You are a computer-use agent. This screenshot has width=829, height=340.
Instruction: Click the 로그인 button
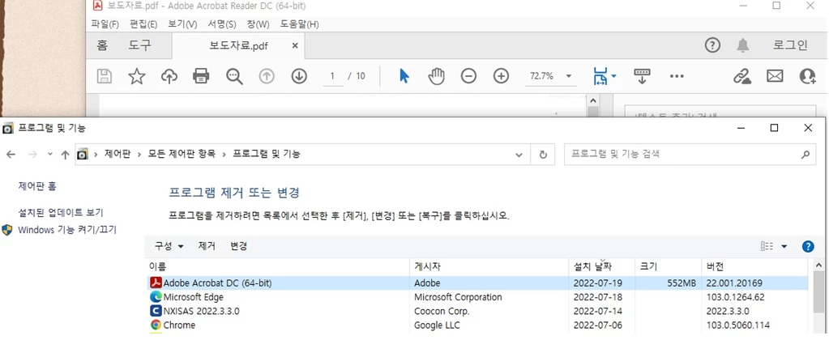click(x=790, y=45)
